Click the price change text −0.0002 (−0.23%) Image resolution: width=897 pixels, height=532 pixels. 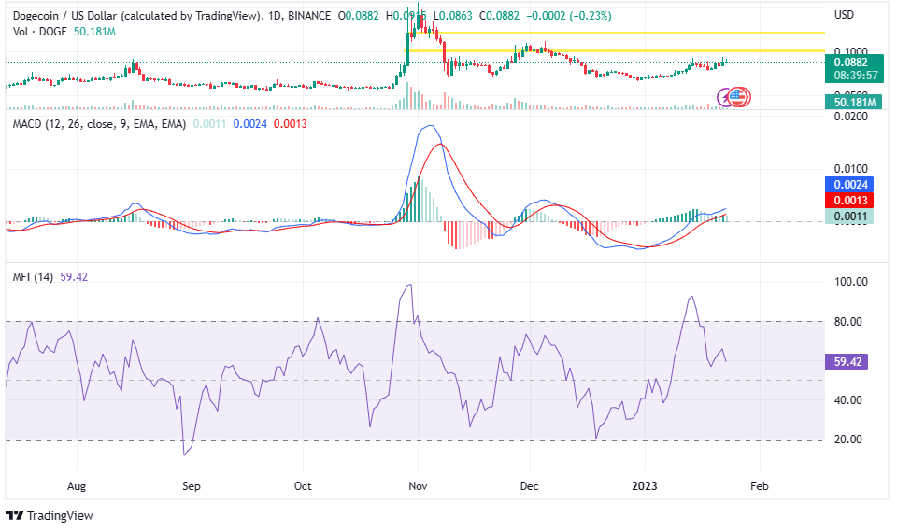(569, 16)
